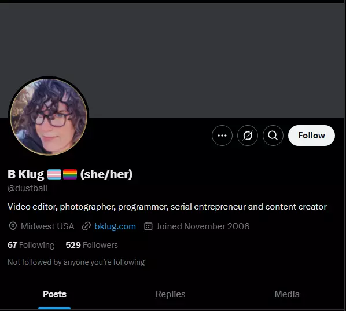Click the Midwest USA location text
This screenshot has width=346, height=311.
click(x=47, y=226)
